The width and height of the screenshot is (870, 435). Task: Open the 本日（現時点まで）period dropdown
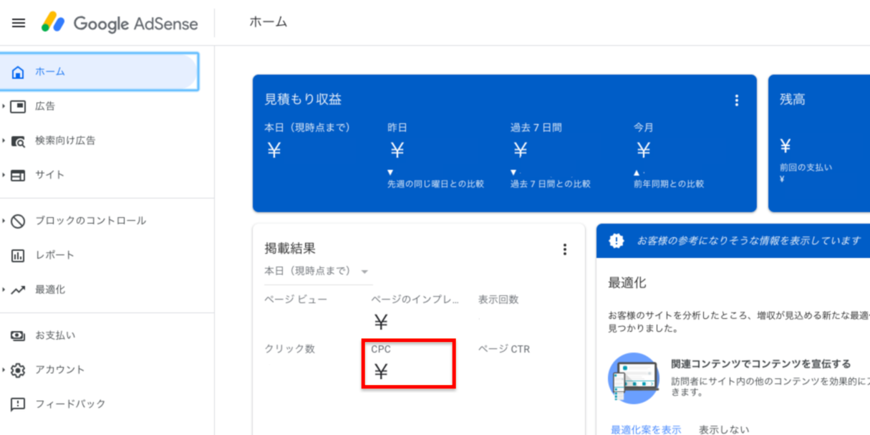pyautogui.click(x=316, y=272)
